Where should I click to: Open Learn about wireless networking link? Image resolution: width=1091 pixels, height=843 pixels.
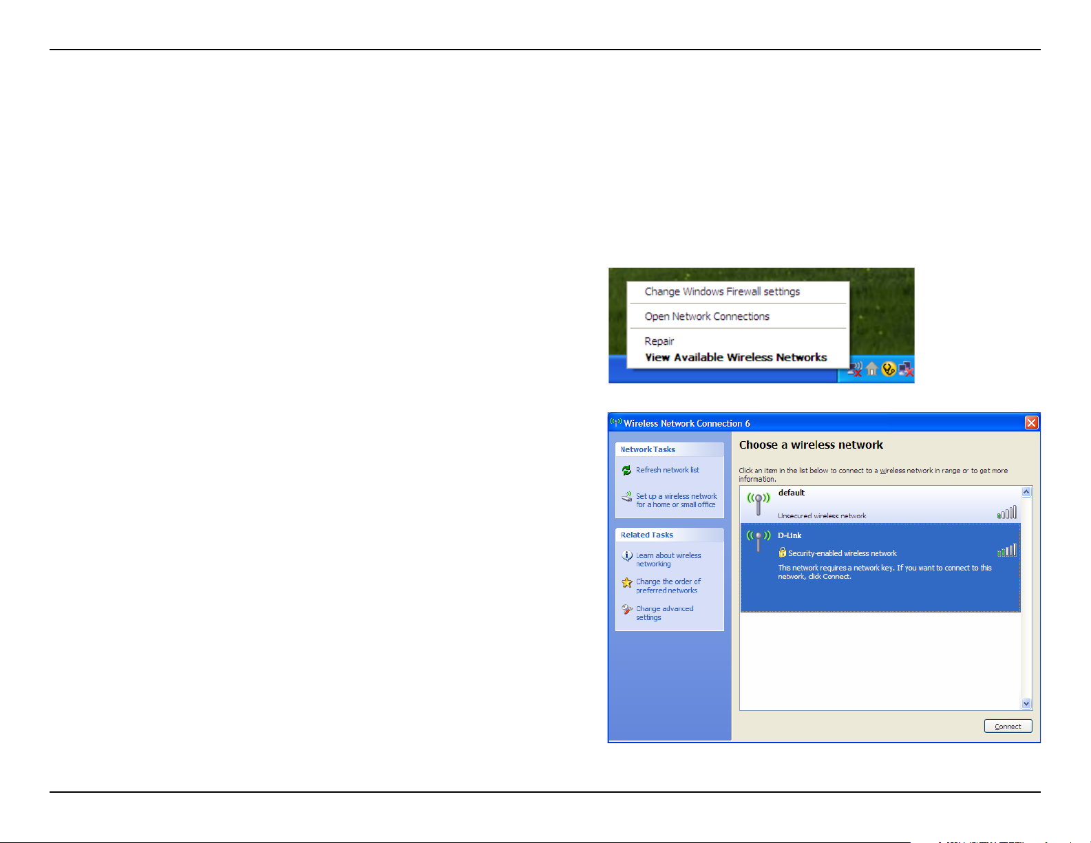point(668,559)
